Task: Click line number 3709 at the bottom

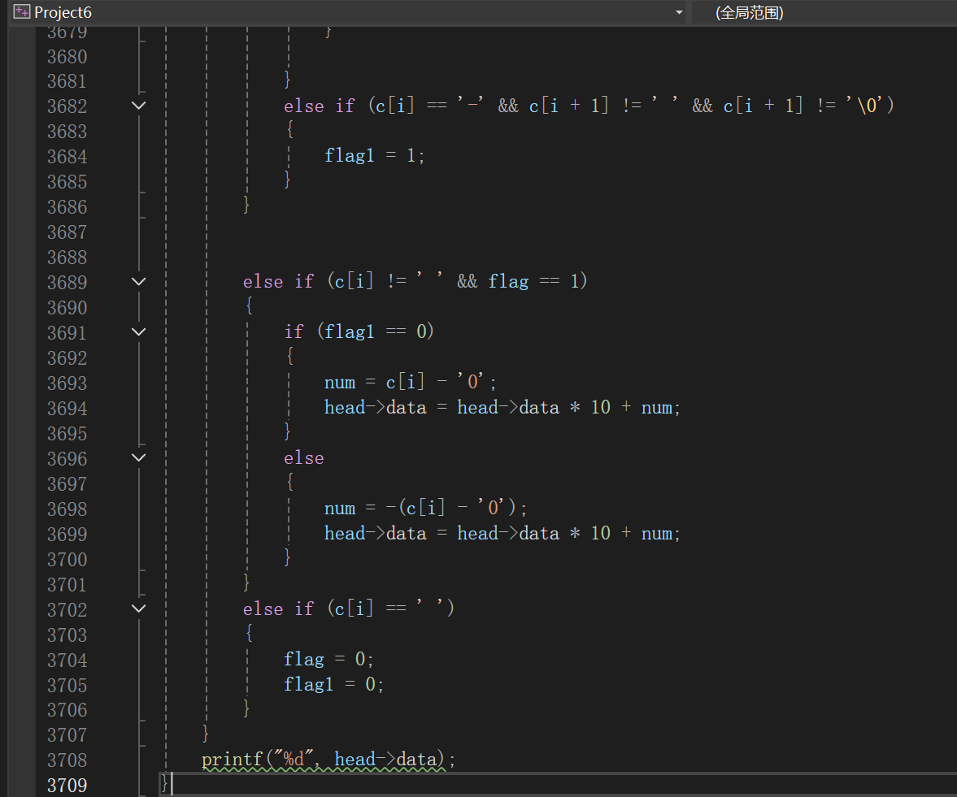Action: pos(67,786)
